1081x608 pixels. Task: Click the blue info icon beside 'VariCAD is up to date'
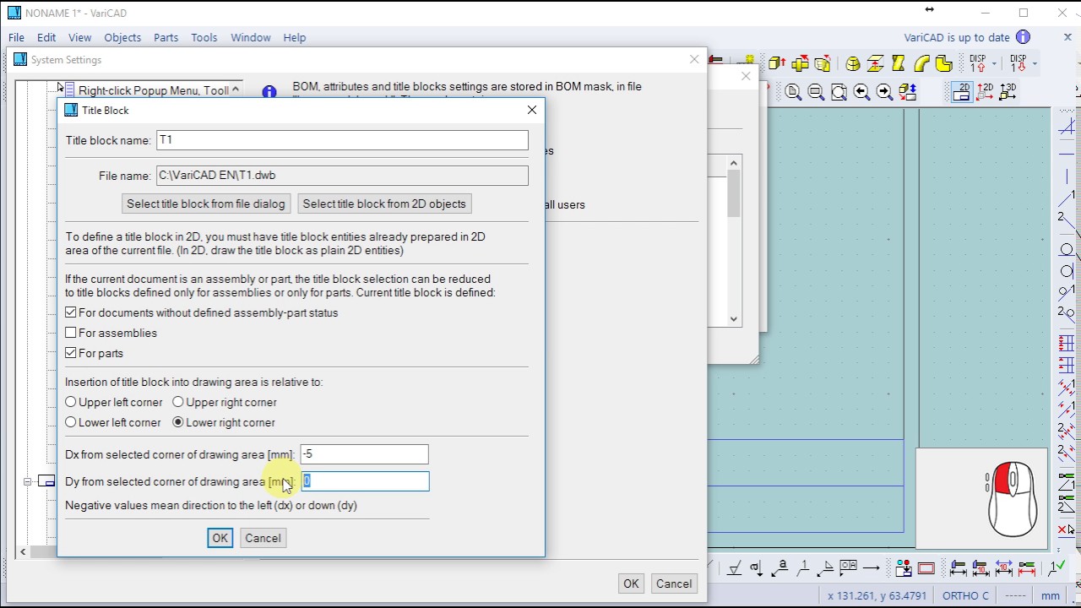(1023, 37)
